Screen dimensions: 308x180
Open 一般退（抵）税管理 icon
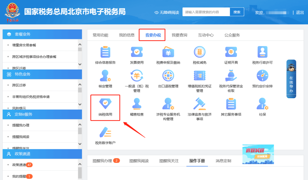coord(137,76)
